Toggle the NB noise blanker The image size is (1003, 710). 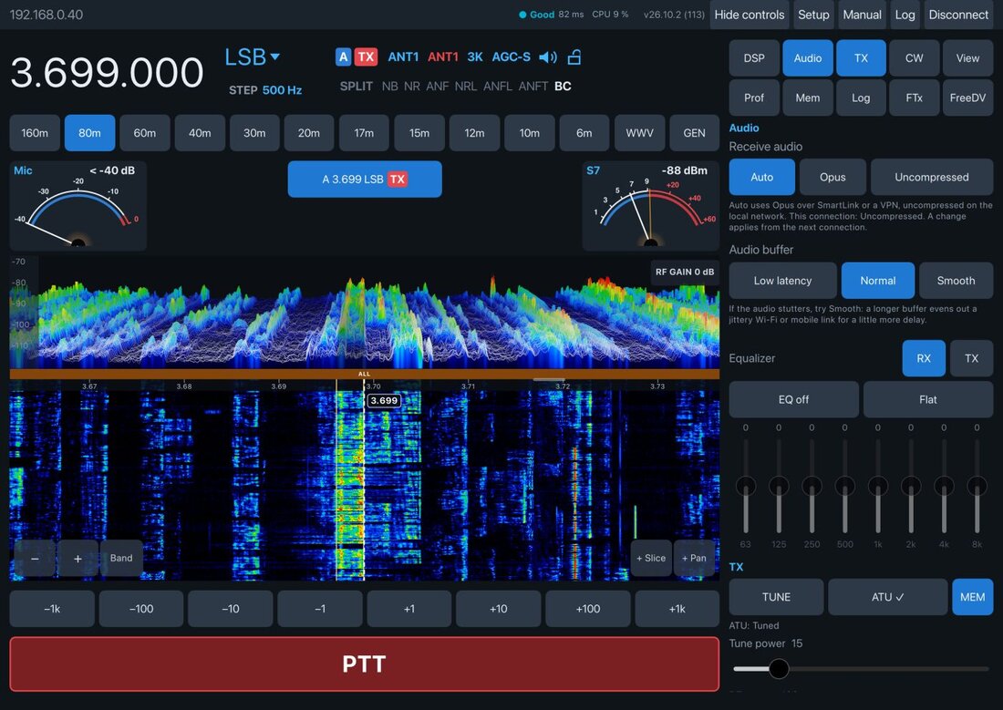389,87
